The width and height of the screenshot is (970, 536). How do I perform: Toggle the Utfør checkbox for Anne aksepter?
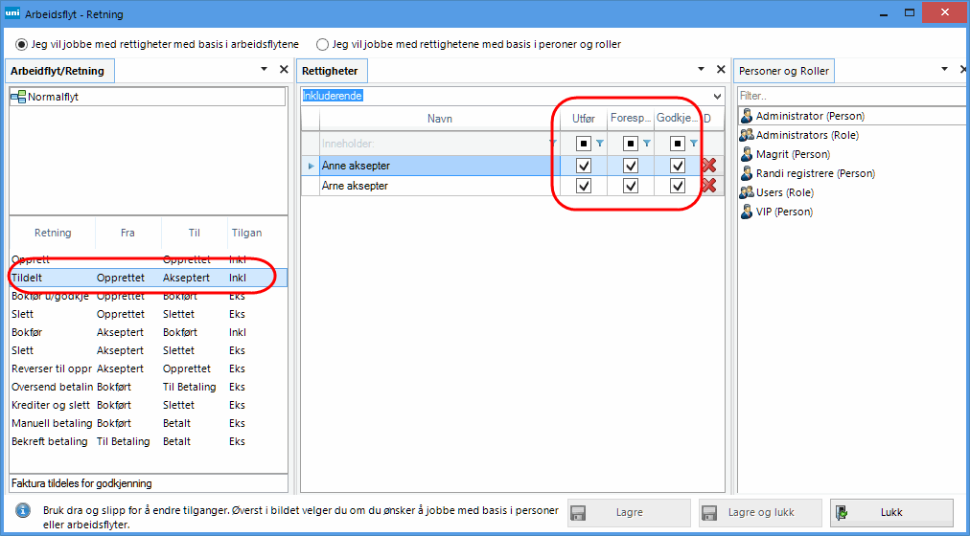click(584, 166)
